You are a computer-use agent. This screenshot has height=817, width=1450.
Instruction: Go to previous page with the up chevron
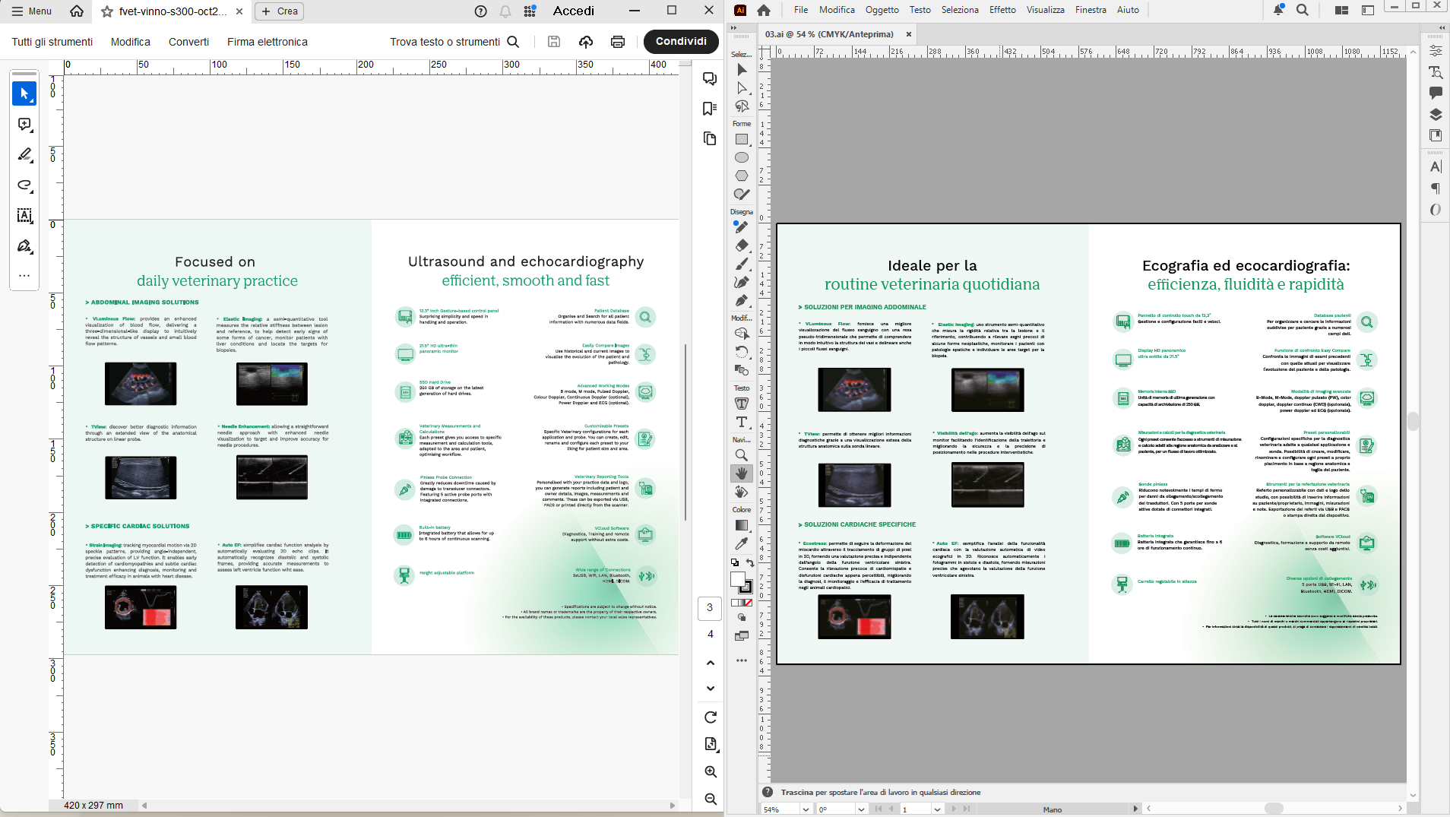pyautogui.click(x=711, y=663)
